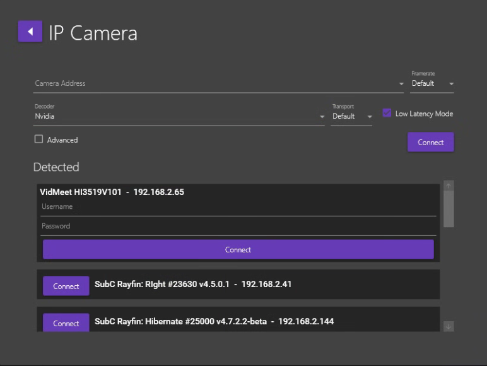The height and width of the screenshot is (366, 487).
Task: Enable the Advanced checkbox
Action: [x=38, y=139]
